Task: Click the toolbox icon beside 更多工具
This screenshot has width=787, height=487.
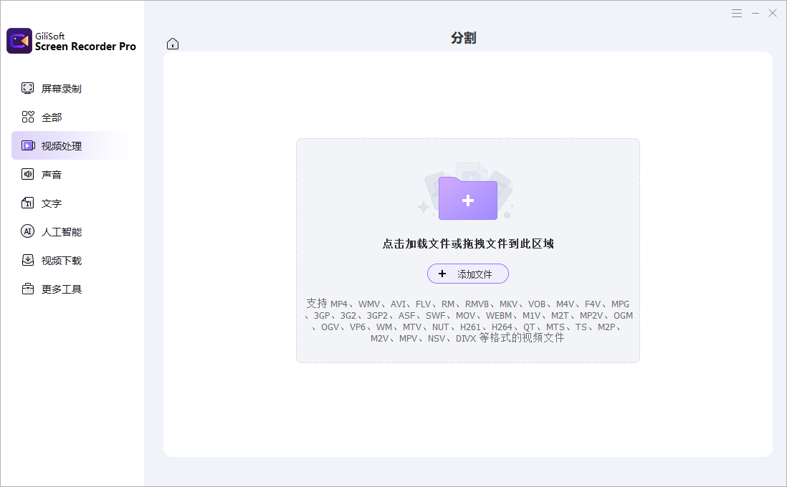Action: (28, 289)
